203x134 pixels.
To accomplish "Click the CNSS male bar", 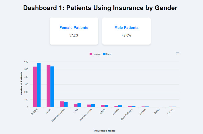I will (x=52, y=87).
